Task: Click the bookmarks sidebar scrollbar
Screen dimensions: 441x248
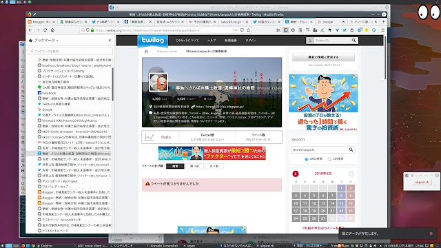Action: [112, 84]
